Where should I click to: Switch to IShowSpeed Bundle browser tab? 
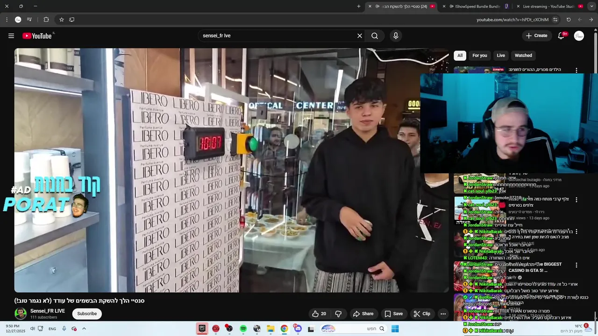point(477,7)
